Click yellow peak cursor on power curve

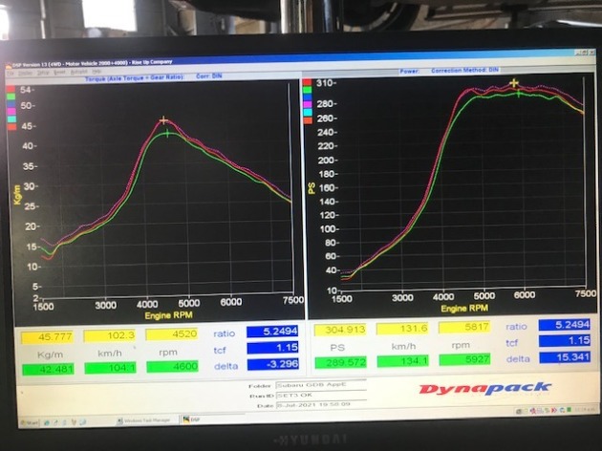pos(514,83)
